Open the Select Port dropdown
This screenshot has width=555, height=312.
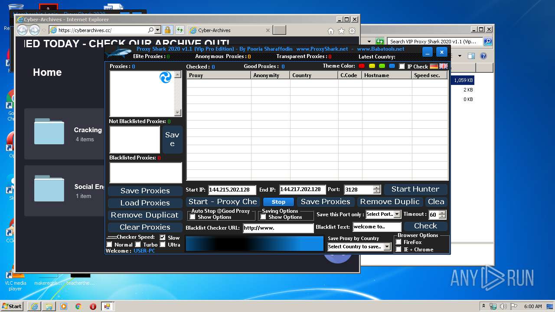(397, 214)
